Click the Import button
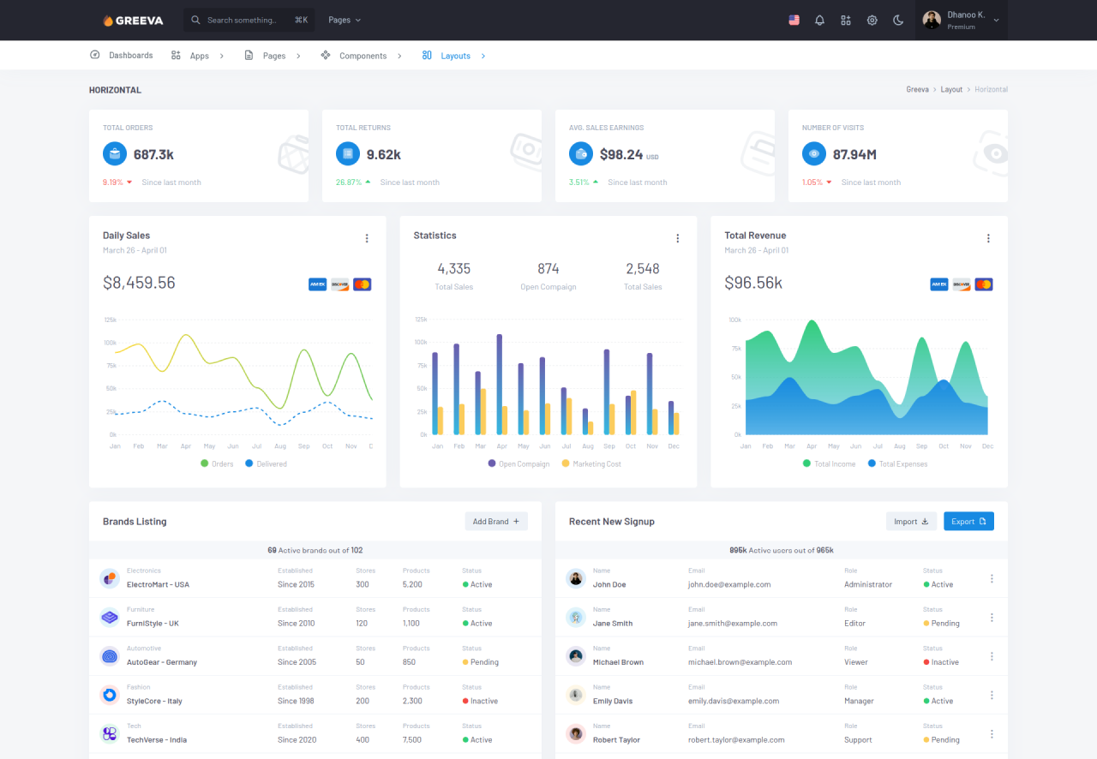Screen dimensions: 1097x759 911,521
